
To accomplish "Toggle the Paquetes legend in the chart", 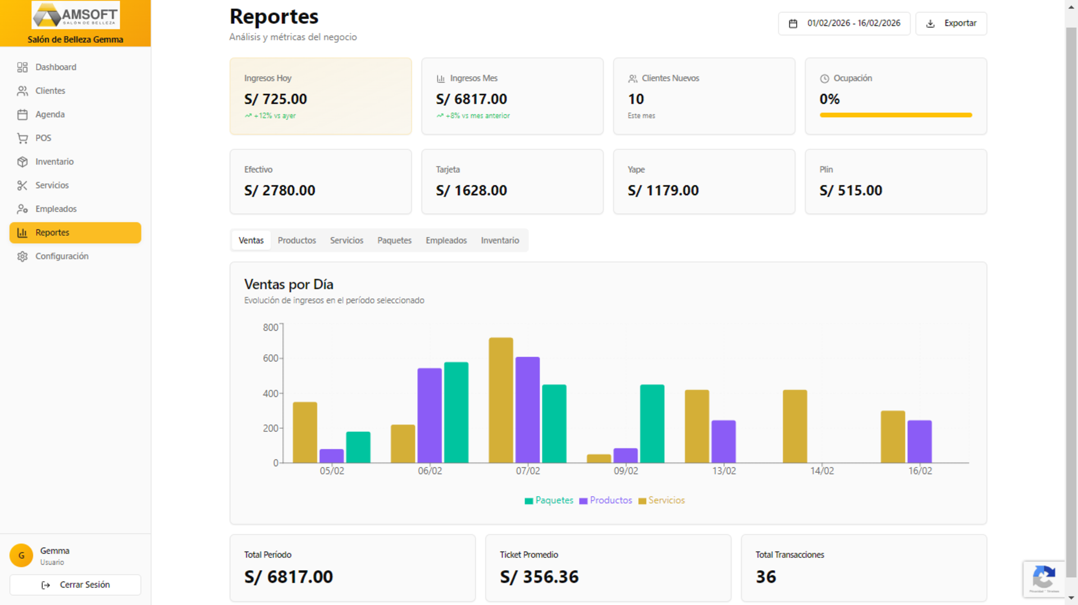I will pos(549,500).
